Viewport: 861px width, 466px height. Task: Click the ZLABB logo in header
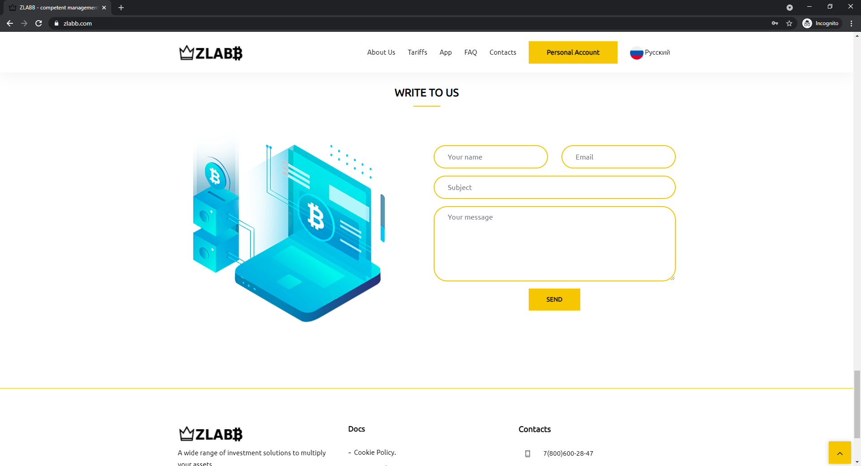tap(211, 53)
